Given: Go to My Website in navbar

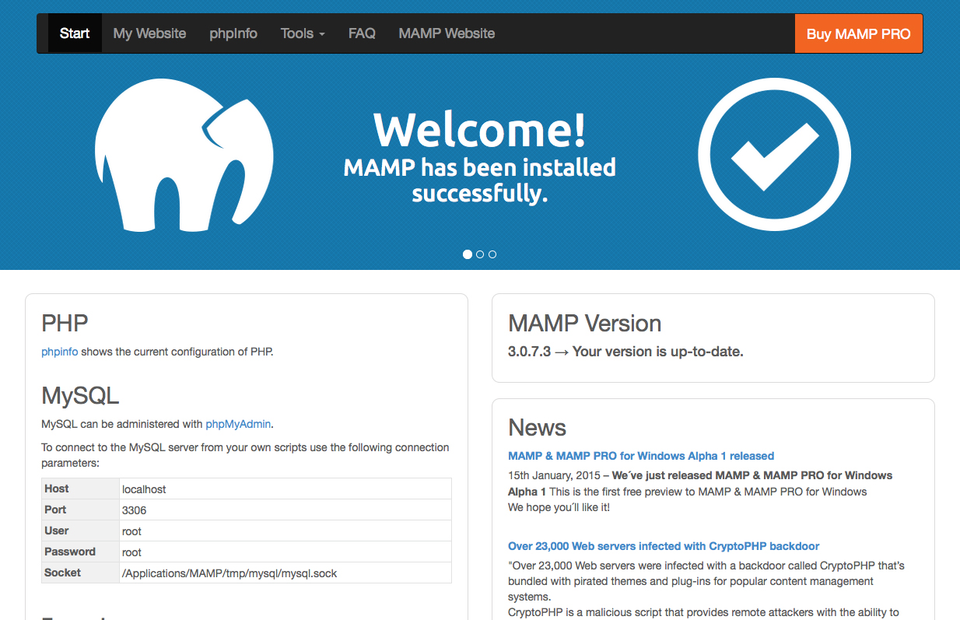Looking at the screenshot, I should click(149, 33).
